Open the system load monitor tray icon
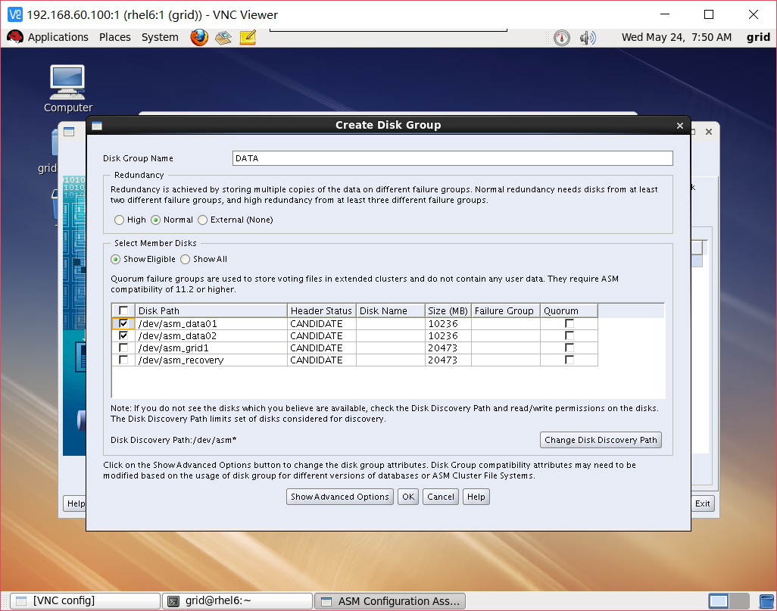Image resolution: width=777 pixels, height=611 pixels. 561,37
